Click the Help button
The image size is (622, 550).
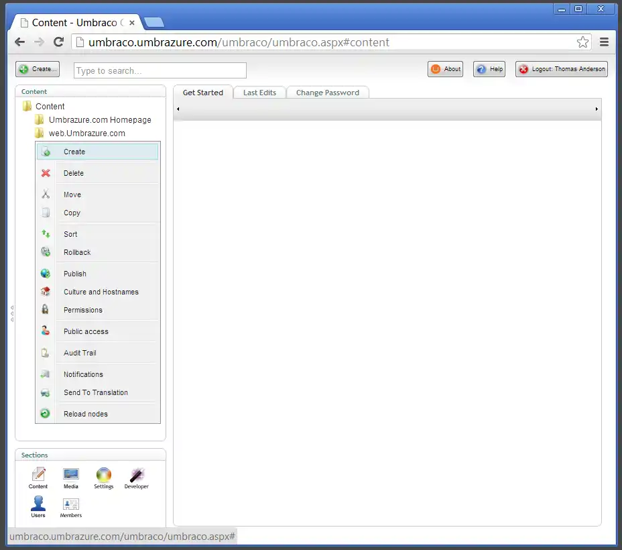489,69
